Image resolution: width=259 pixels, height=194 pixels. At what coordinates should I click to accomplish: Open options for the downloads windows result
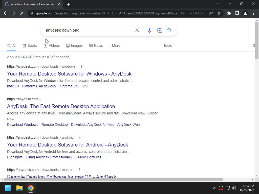click(82, 66)
